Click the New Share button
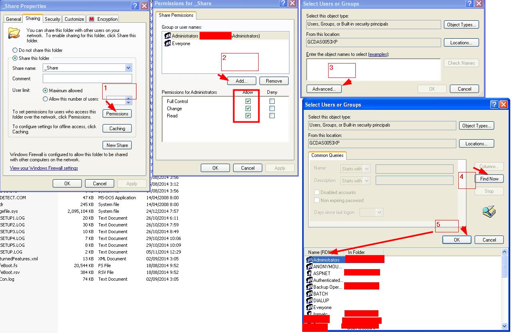The height and width of the screenshot is (333, 511). pos(117,145)
